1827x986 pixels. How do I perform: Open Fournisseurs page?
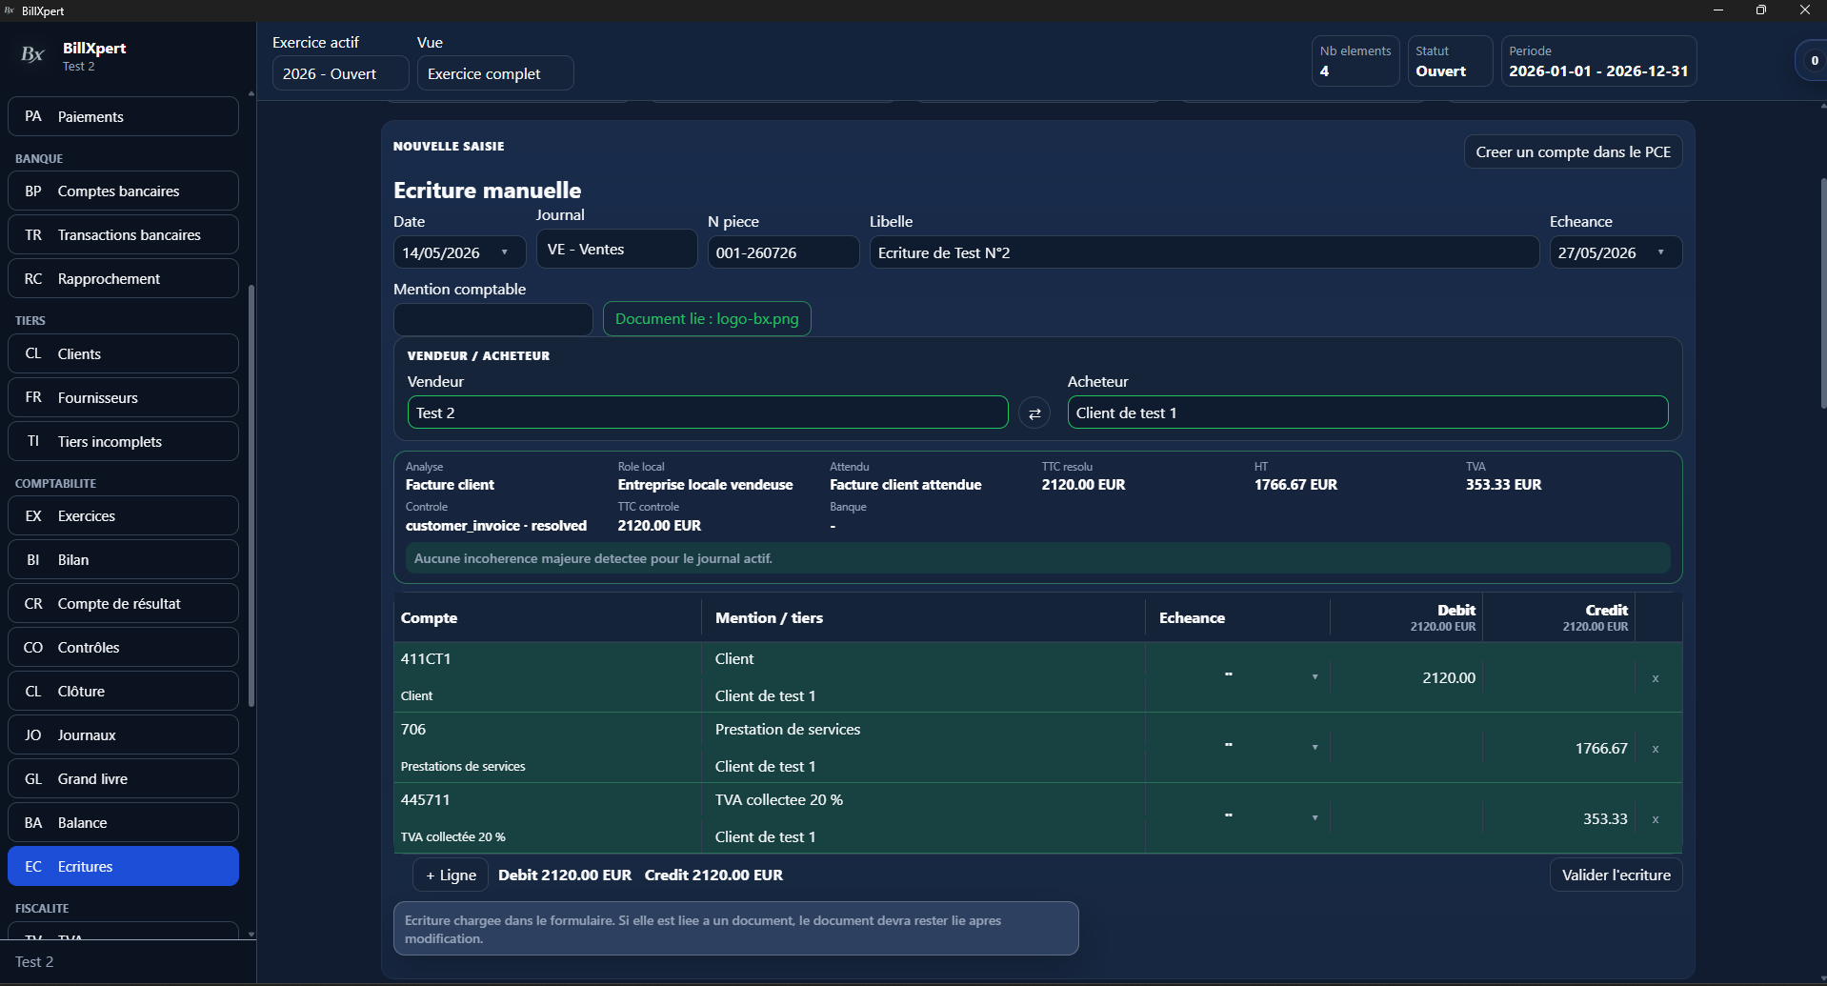click(123, 397)
